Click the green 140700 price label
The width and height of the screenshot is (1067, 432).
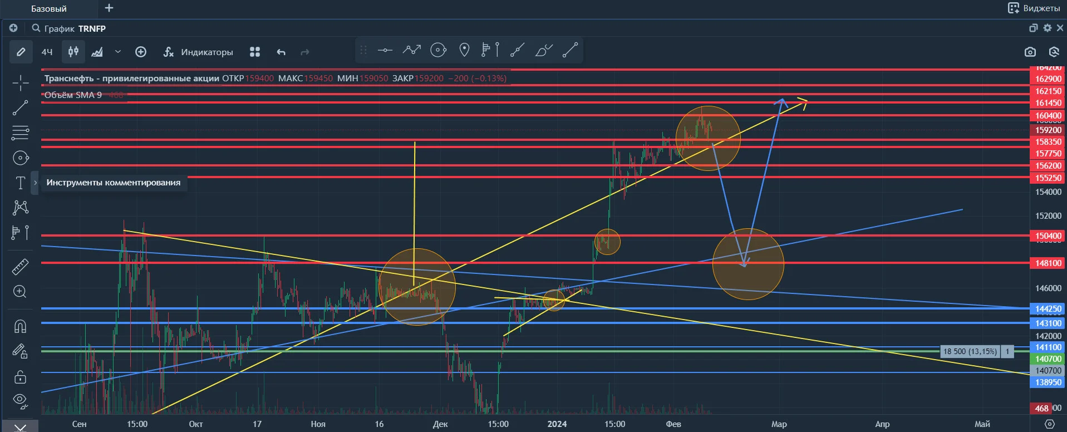click(1048, 359)
